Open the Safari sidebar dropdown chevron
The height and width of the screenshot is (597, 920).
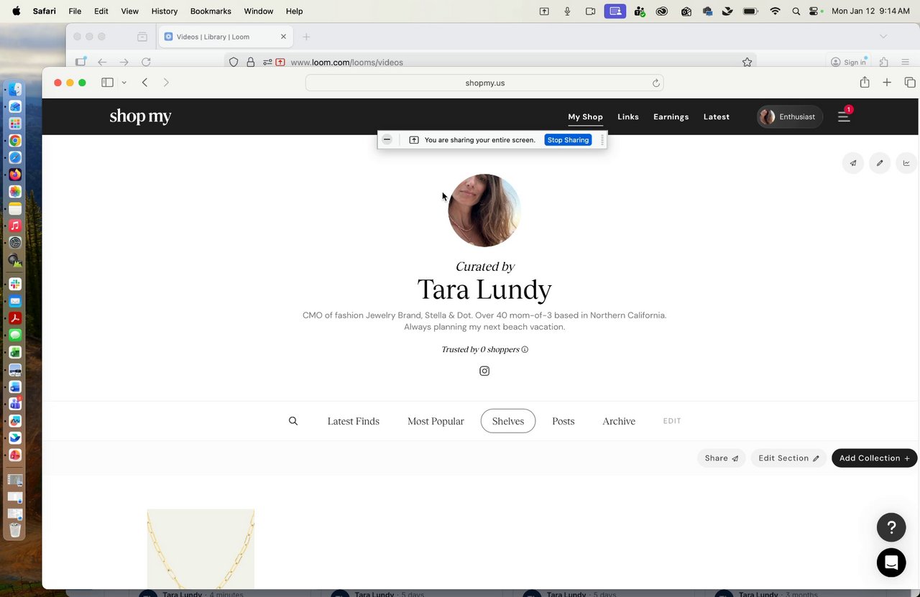[124, 83]
